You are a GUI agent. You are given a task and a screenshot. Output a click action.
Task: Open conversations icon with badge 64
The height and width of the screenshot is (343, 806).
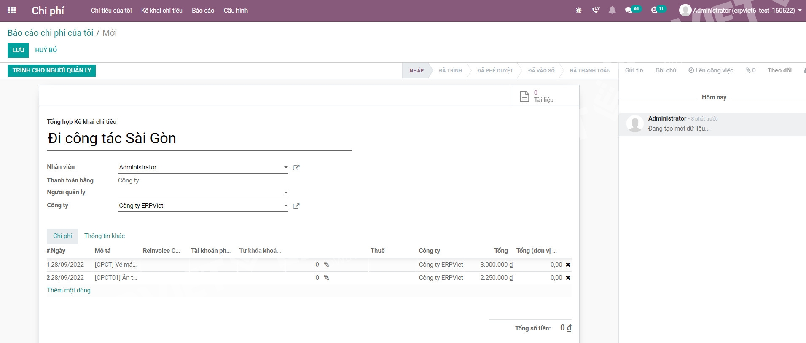click(633, 10)
